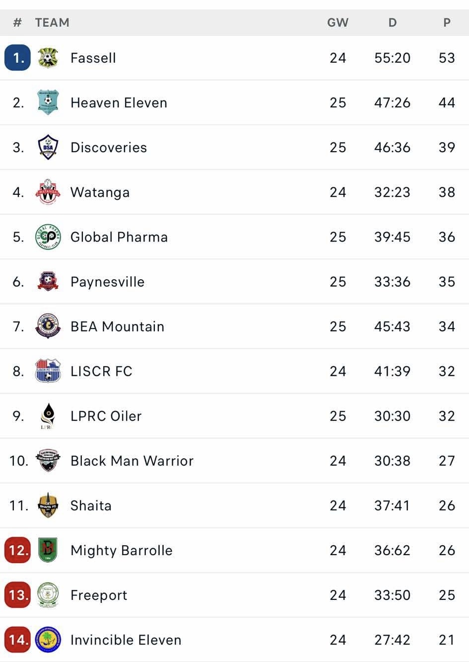Select the blue rank 1 position badge
469x662 pixels.
click(17, 58)
